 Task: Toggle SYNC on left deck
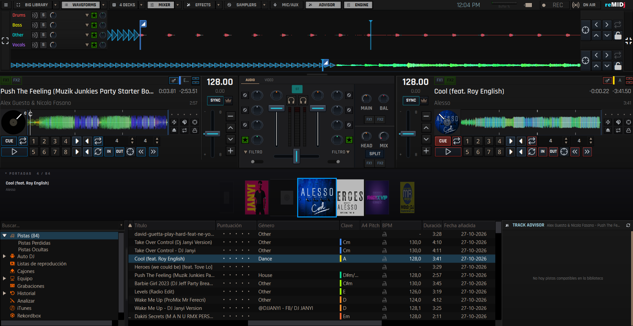click(x=215, y=100)
